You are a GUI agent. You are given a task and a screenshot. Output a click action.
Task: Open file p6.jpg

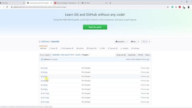[x=45, y=89]
